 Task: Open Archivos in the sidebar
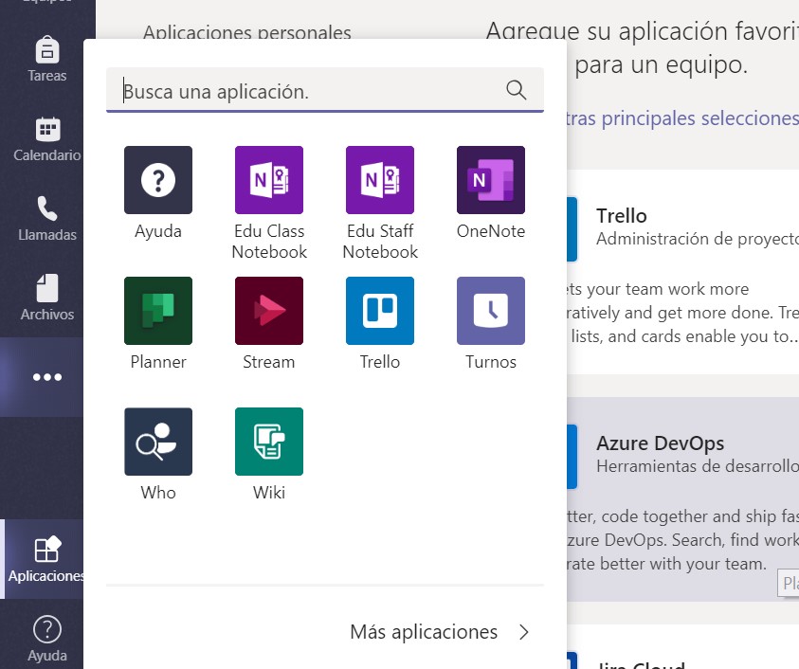[x=47, y=298]
